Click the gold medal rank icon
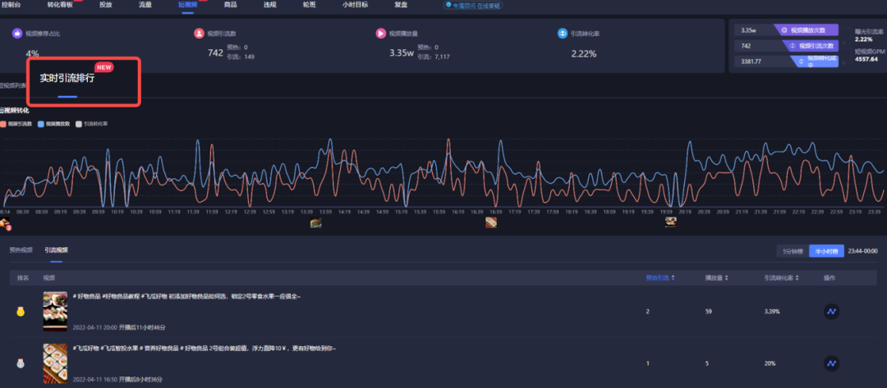 (21, 311)
